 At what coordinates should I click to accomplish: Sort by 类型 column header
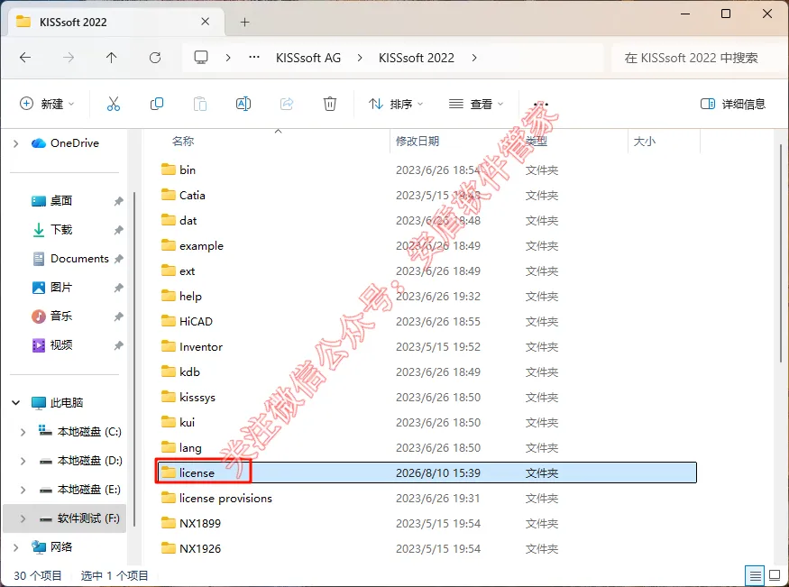click(537, 142)
